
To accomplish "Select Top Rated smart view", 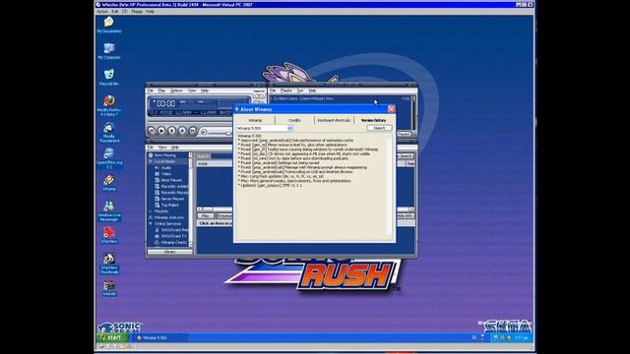I will tap(169, 205).
